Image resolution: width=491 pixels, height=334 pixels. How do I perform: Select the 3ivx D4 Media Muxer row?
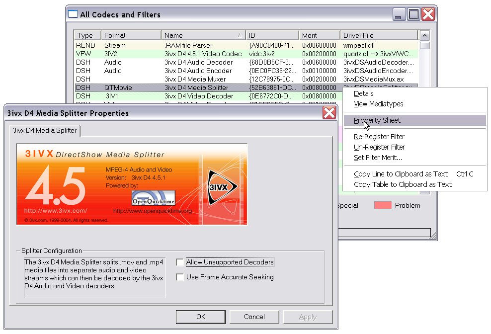pos(246,79)
